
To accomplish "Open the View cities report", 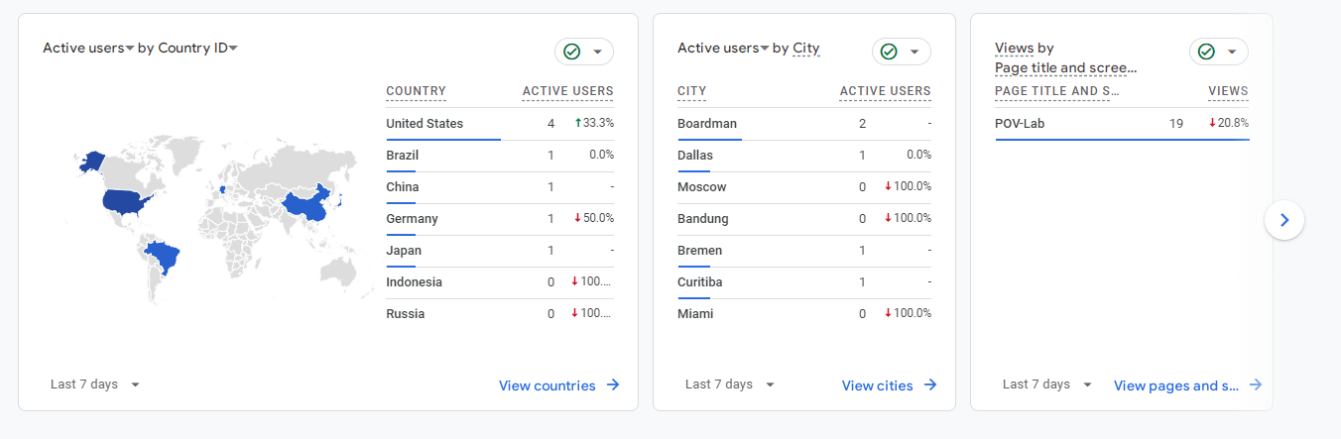I will pyautogui.click(x=877, y=385).
